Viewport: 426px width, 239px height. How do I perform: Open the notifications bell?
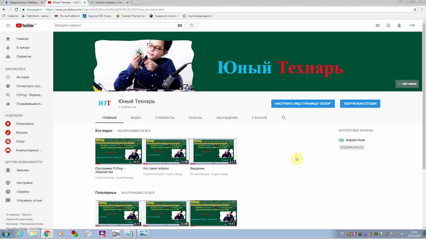coord(399,26)
